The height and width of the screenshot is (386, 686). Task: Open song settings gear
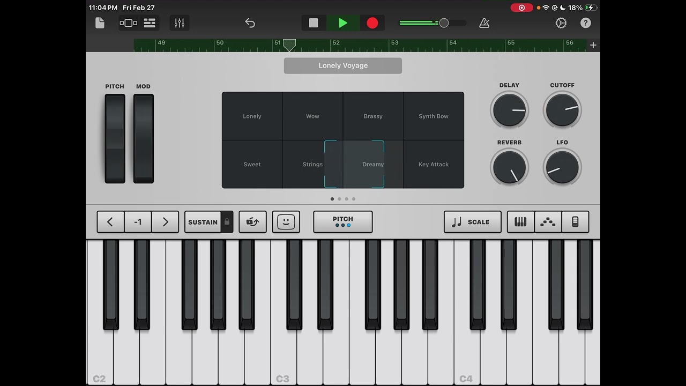click(561, 23)
